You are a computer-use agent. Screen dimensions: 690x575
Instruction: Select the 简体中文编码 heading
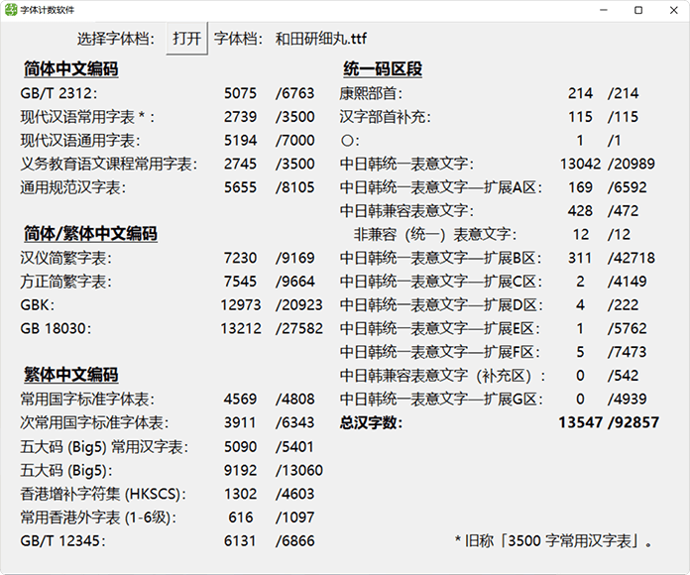click(70, 69)
